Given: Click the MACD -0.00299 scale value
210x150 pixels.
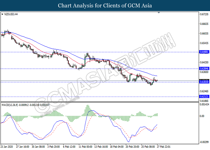Looking at the screenshot, I should [204, 142].
